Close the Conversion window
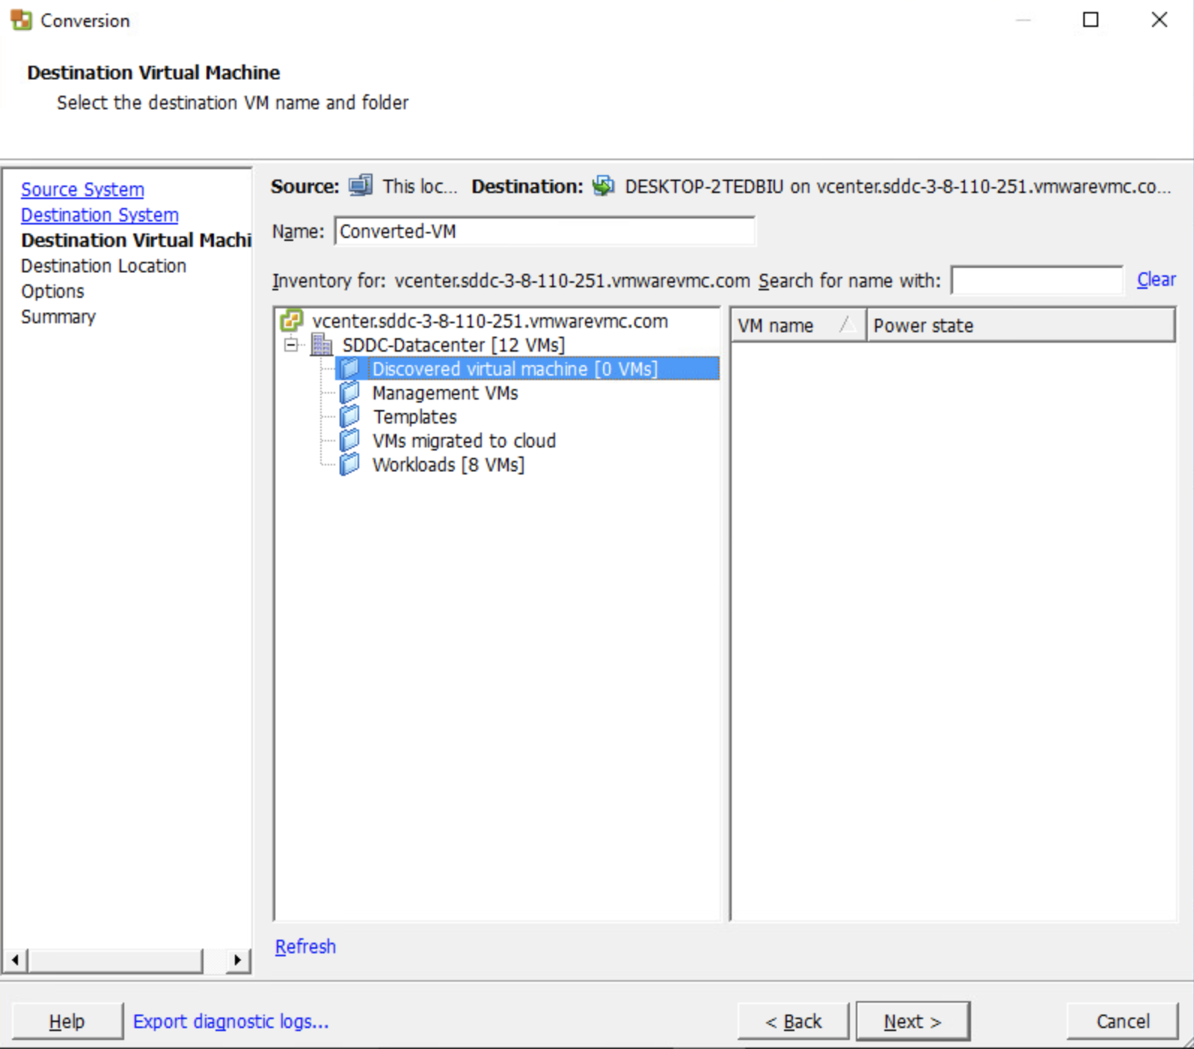 click(1159, 20)
